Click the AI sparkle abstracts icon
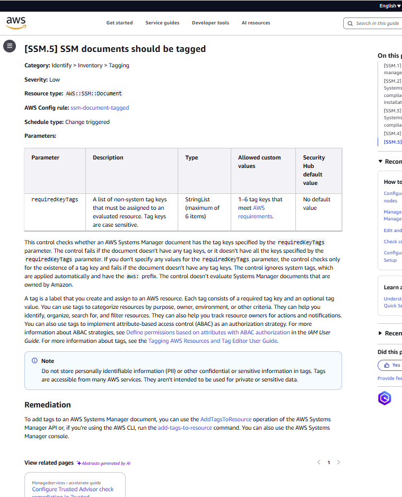Image resolution: width=402 pixels, height=497 pixels. coord(78,463)
